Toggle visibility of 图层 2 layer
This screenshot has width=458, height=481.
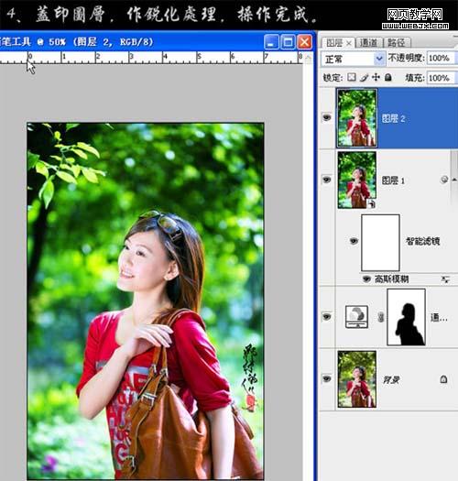(326, 117)
